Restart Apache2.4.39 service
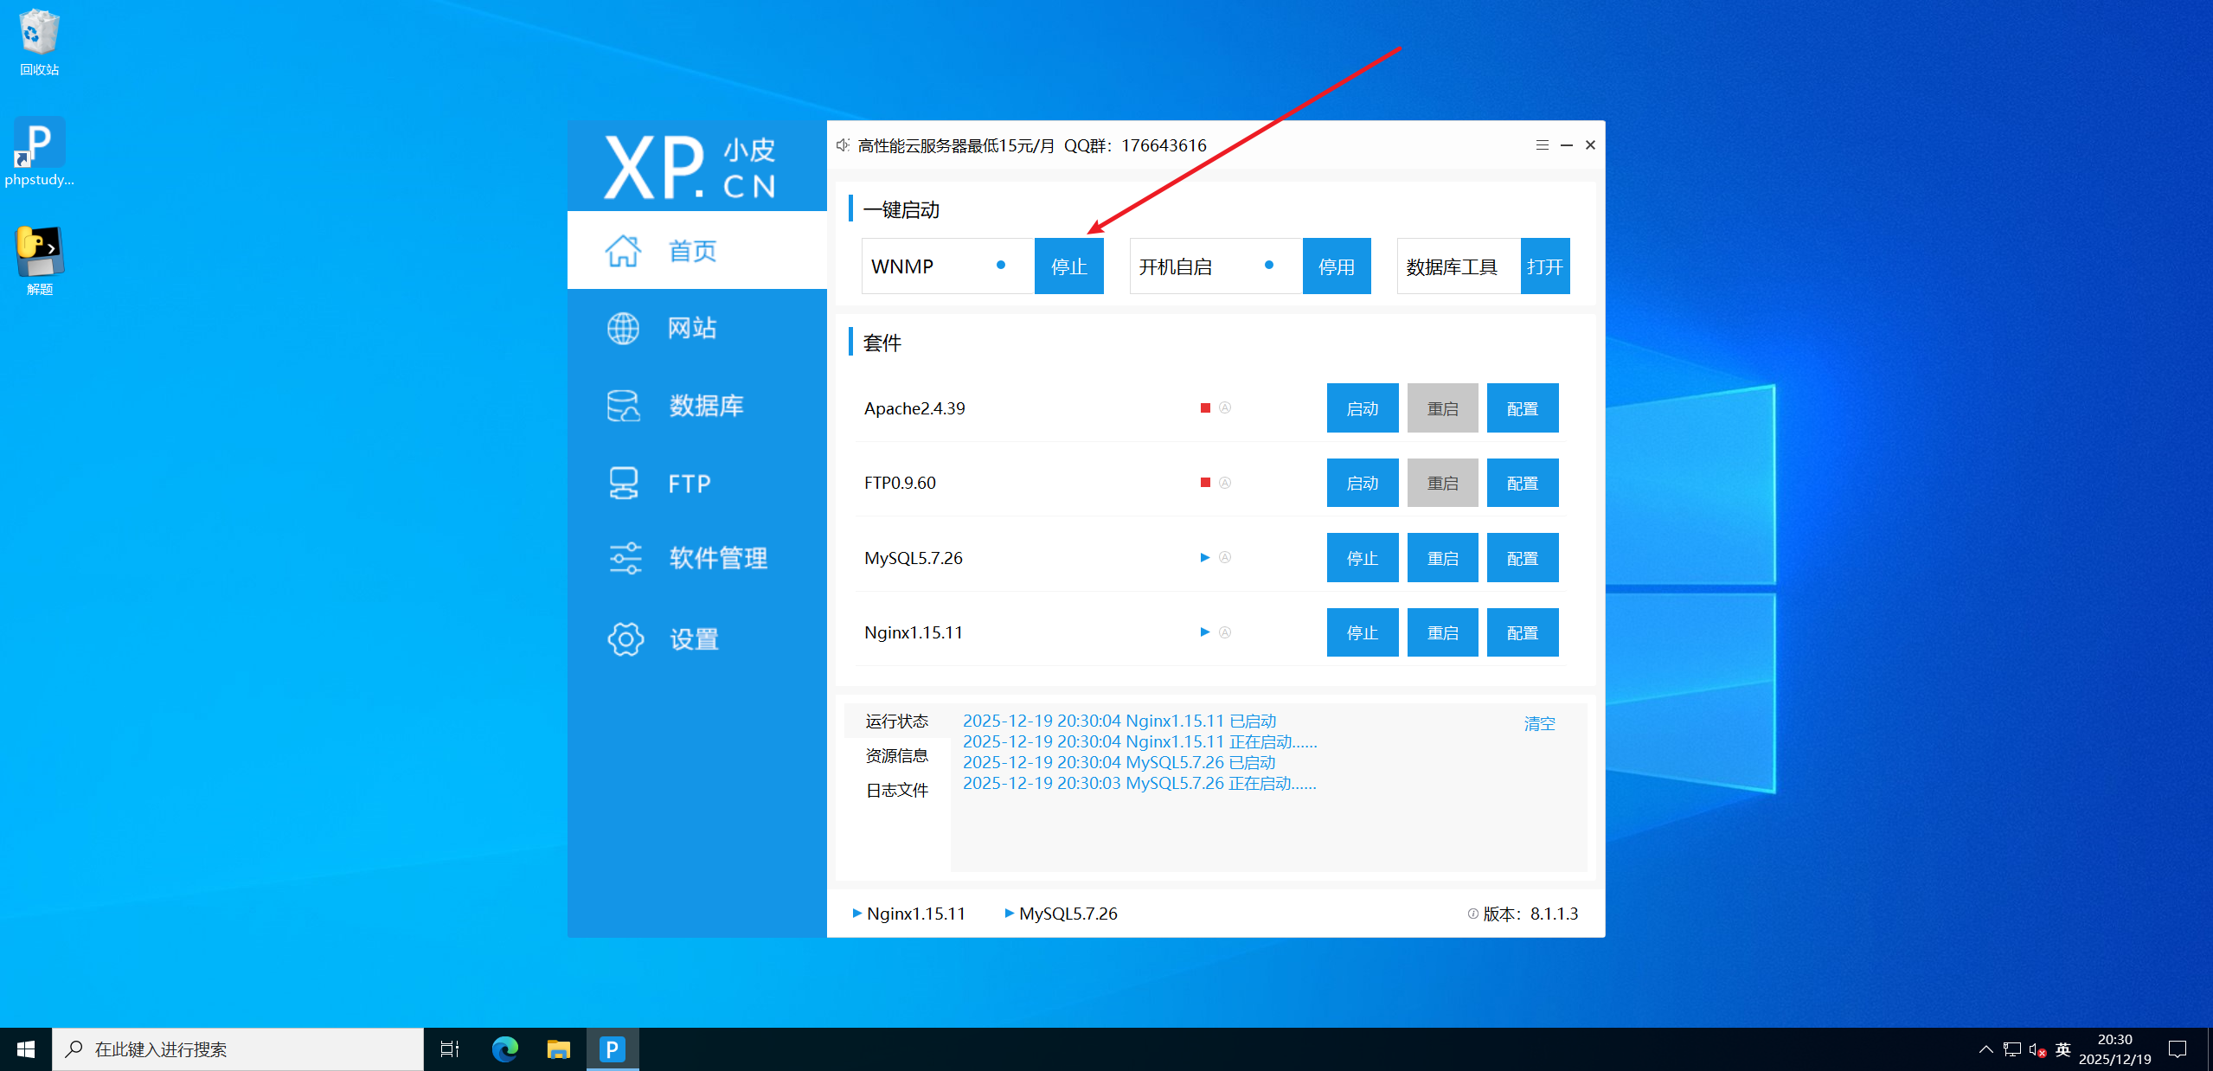The width and height of the screenshot is (2213, 1071). coord(1443,408)
